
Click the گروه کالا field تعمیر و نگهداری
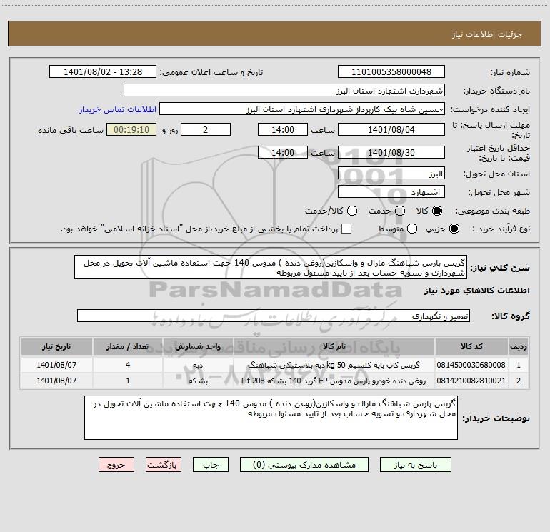point(274,316)
